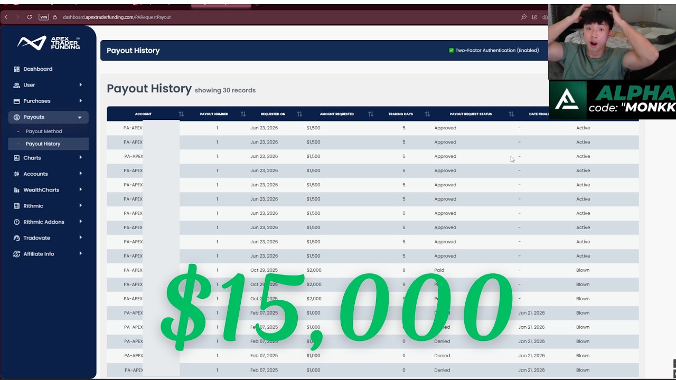Viewport: 676px width, 380px height.
Task: Expand the Rithmic Addons menu arrow
Action: coord(81,222)
